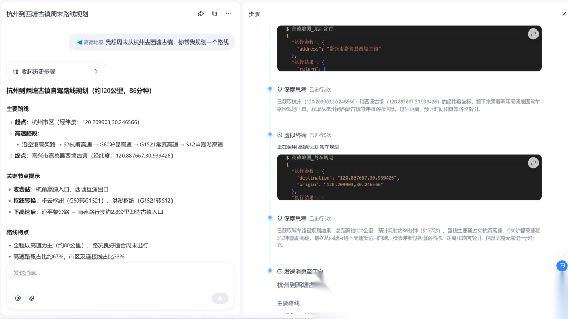Click the @ mention icon below message box
Screen dimensions: 568x319
(x=18, y=298)
